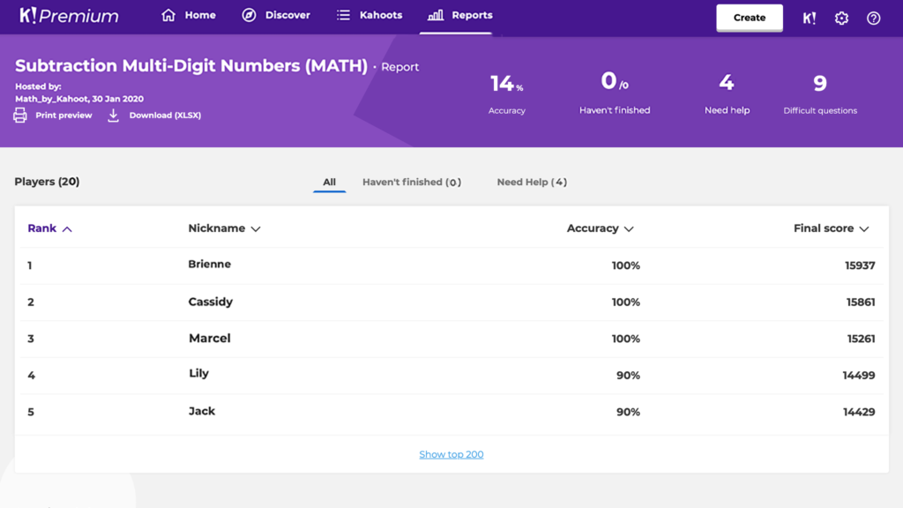This screenshot has width=903, height=508.
Task: Click the Accuracy column sort chevron
Action: click(629, 229)
